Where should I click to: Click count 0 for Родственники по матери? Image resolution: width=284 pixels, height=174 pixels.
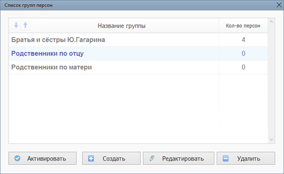click(243, 67)
